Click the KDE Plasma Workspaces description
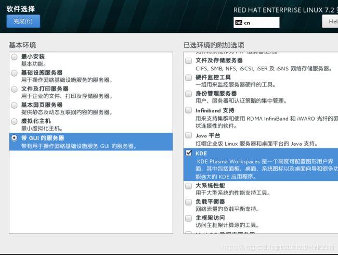Image resolution: width=338 pixels, height=255 pixels. 267,169
